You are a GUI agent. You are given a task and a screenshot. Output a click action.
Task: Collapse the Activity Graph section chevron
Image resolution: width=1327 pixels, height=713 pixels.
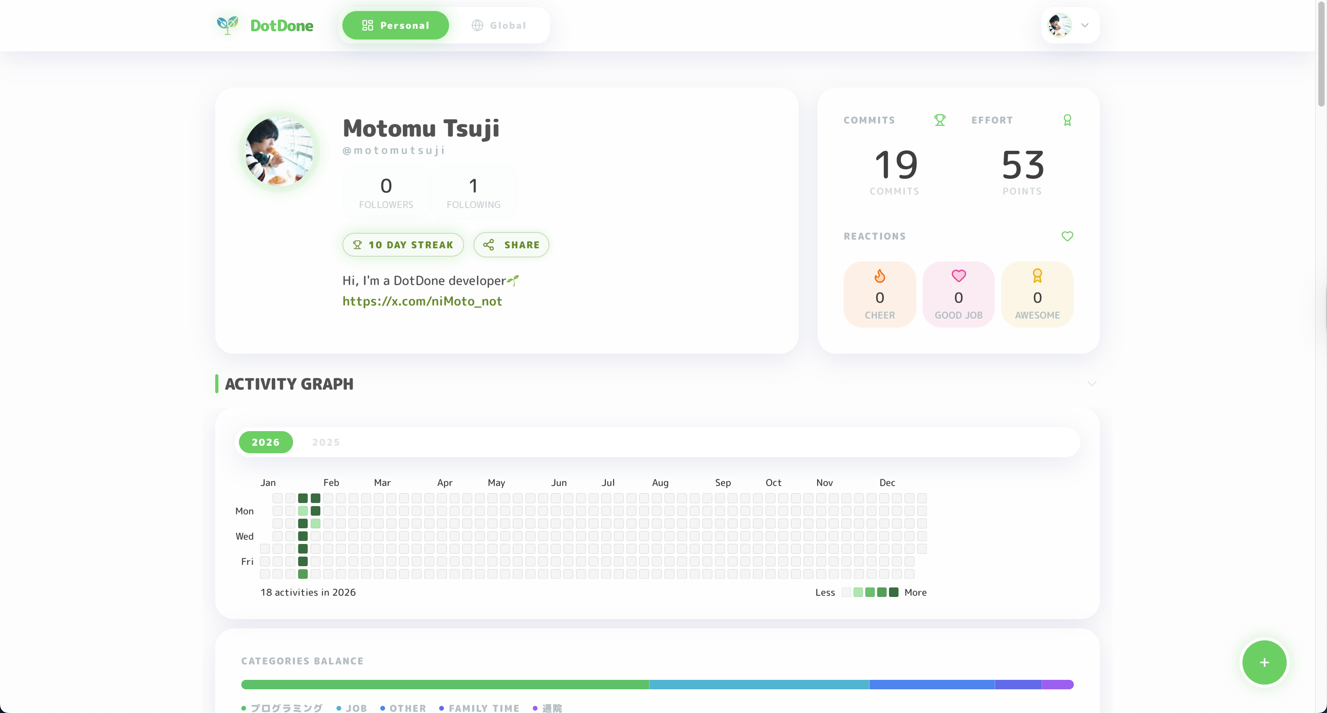click(x=1091, y=383)
